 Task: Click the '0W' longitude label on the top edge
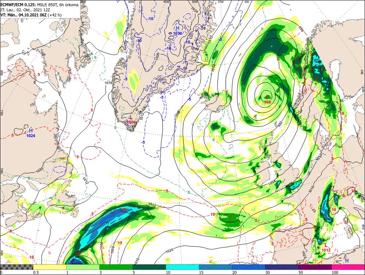click(x=247, y=2)
